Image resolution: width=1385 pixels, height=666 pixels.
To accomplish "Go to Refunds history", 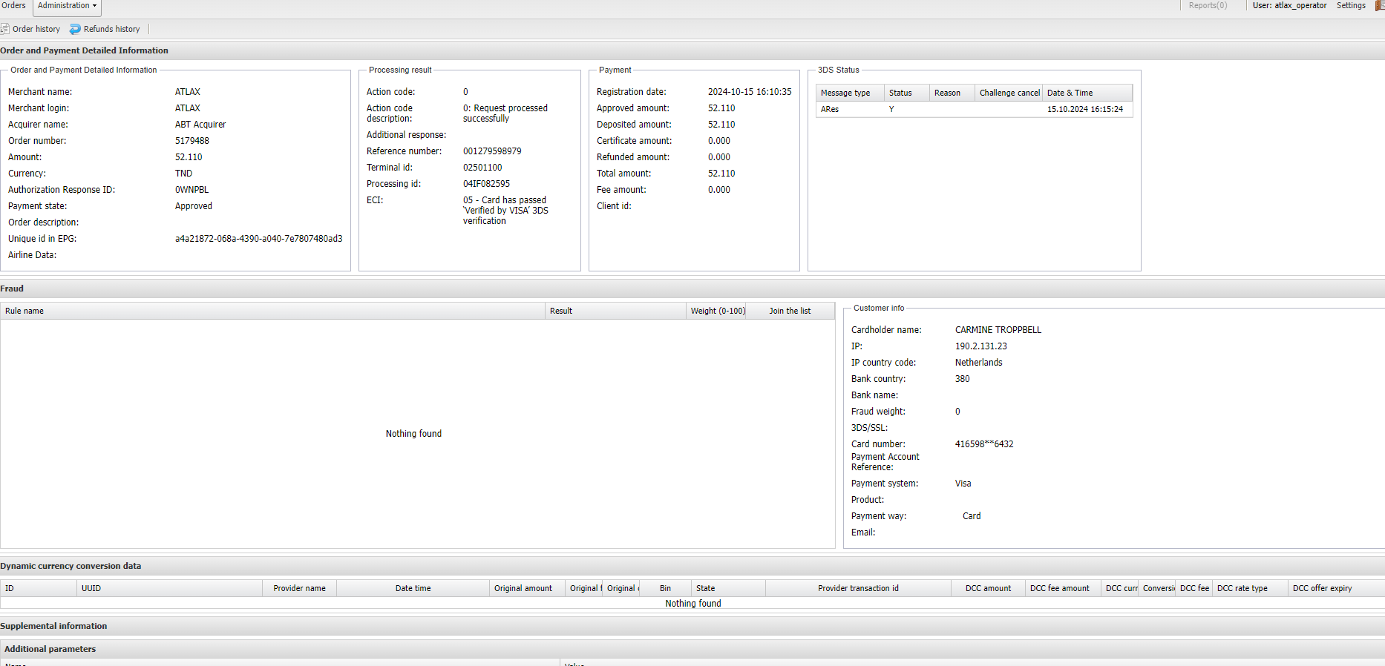I will 111,29.
